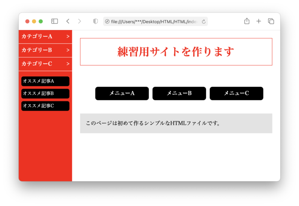Show tab overview icon
This screenshot has width=299, height=206.
271,21
